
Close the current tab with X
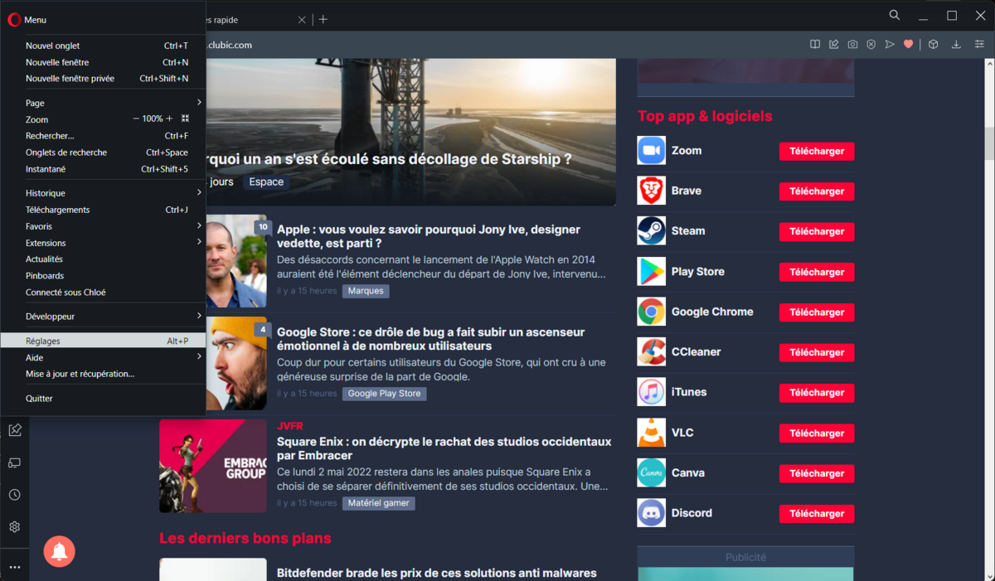302,19
